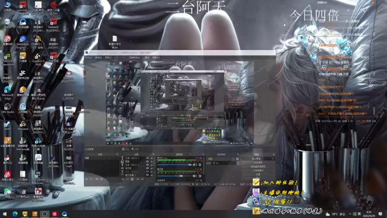387x218 pixels.
Task: Open OBS 帮助 menu
Action: 156,57
